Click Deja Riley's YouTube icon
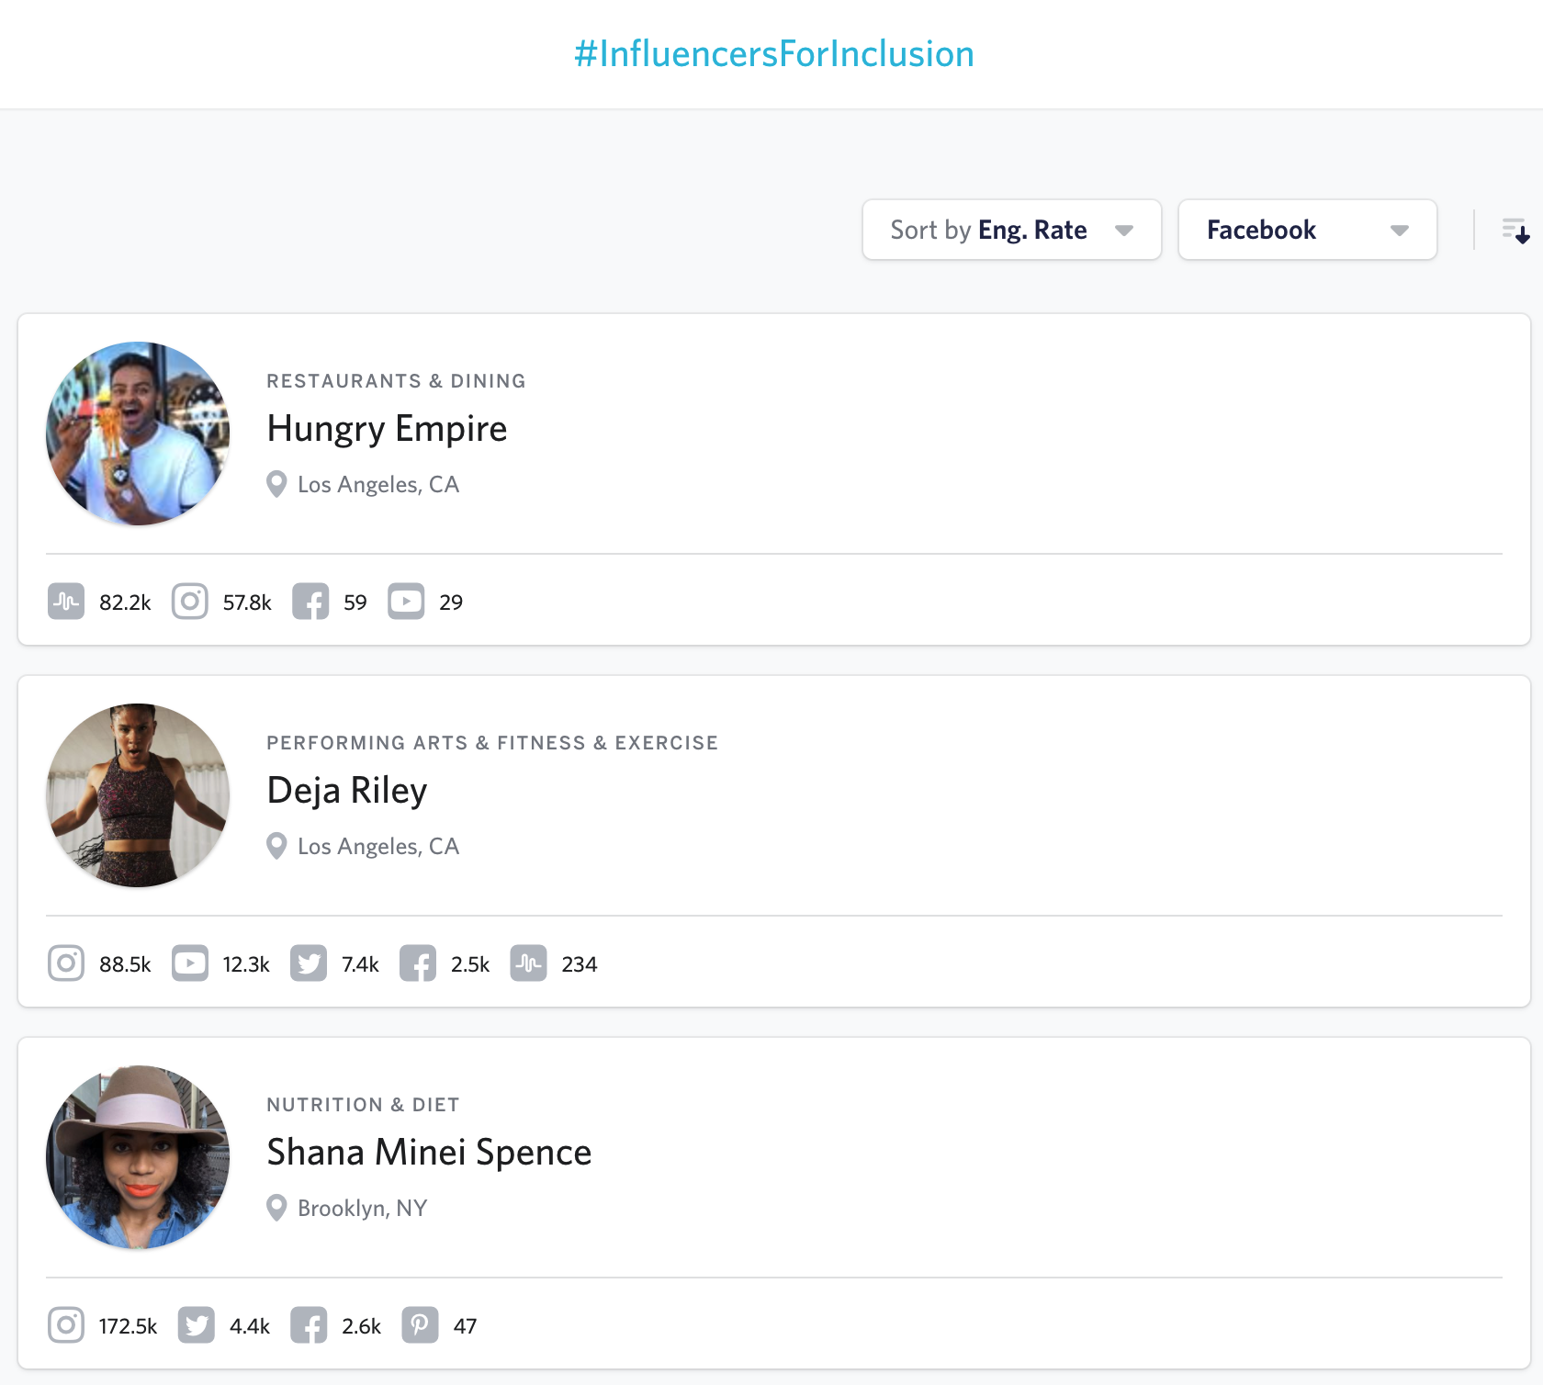The image size is (1543, 1385). point(190,963)
